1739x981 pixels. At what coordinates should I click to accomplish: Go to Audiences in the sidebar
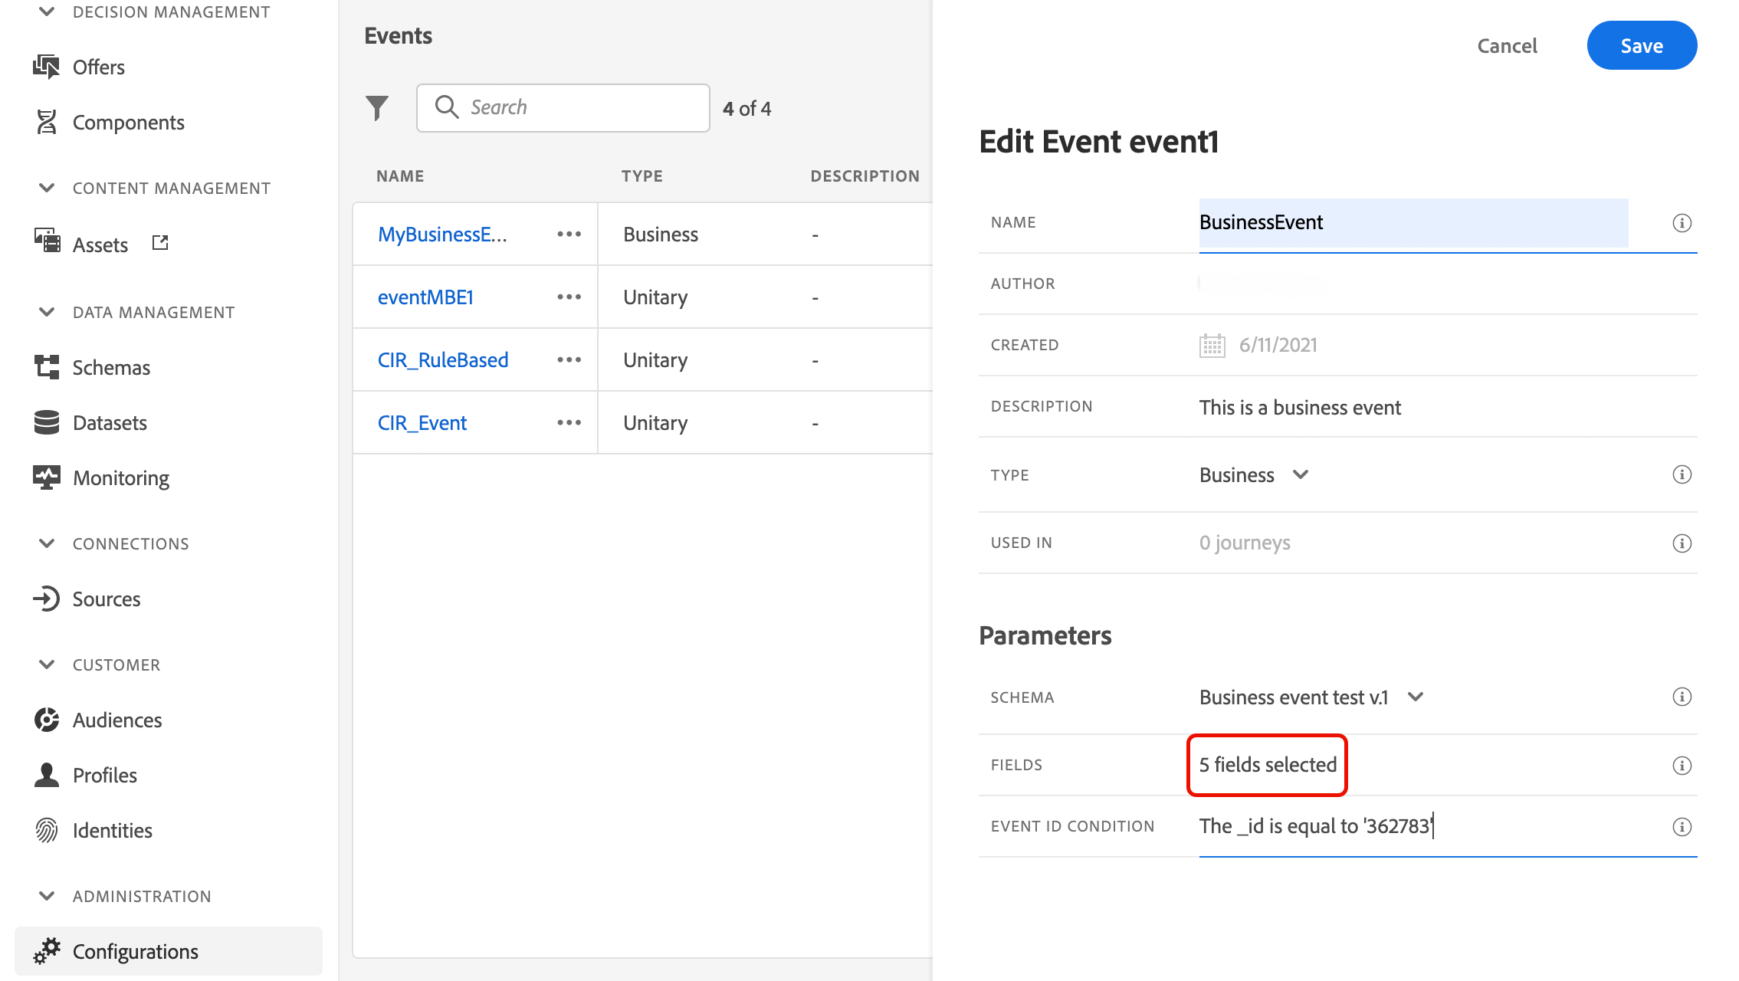(x=116, y=720)
